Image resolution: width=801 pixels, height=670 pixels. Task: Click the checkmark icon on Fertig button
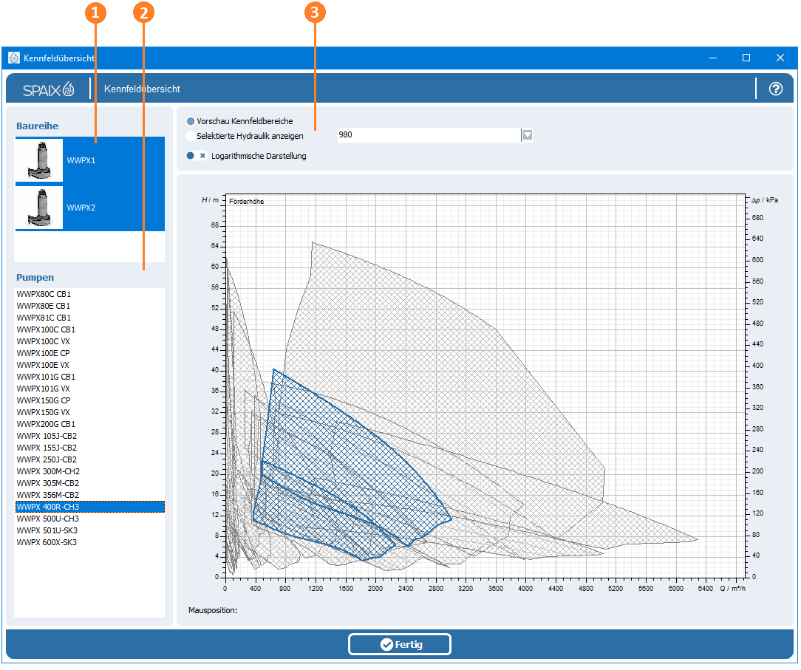386,644
